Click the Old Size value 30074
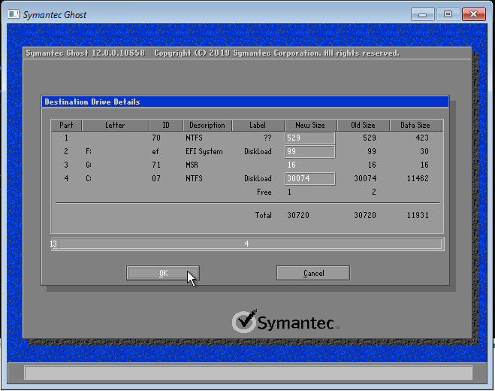 click(365, 178)
